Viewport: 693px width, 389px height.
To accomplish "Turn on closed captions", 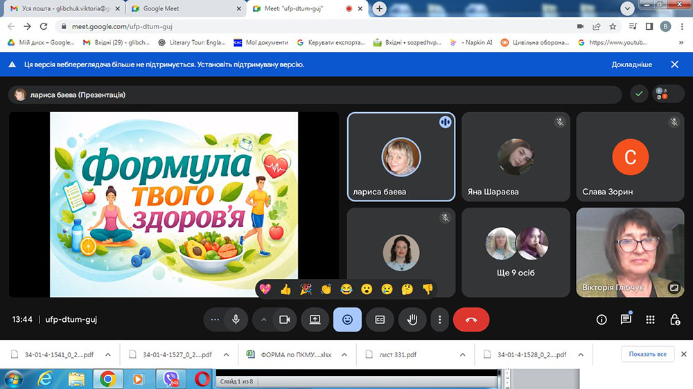I will [x=380, y=320].
